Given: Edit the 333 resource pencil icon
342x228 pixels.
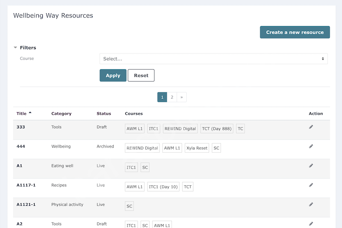Looking at the screenshot, I should pyautogui.click(x=311, y=127).
